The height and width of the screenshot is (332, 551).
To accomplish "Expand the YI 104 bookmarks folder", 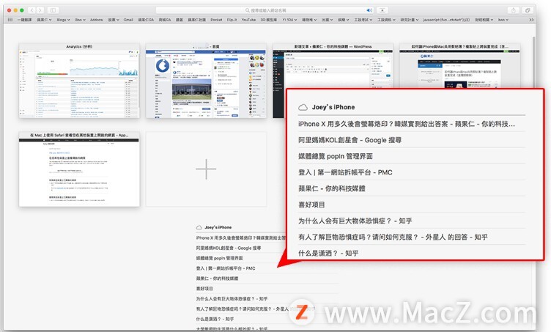I will pos(289,20).
